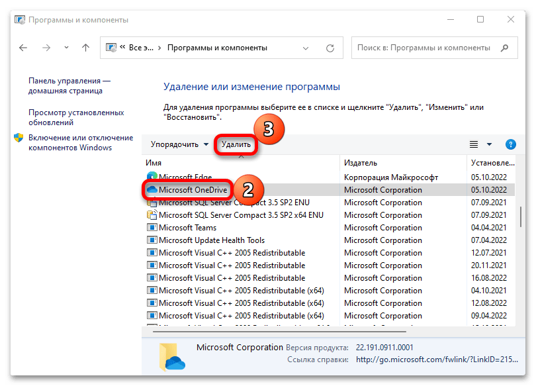Click icon of Visual C++ 2005 dated 12.07.2021
This screenshot has width=536, height=386.
152,253
